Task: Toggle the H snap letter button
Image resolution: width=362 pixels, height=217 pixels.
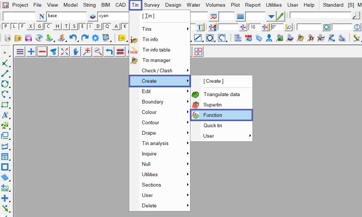Action: 57,26
